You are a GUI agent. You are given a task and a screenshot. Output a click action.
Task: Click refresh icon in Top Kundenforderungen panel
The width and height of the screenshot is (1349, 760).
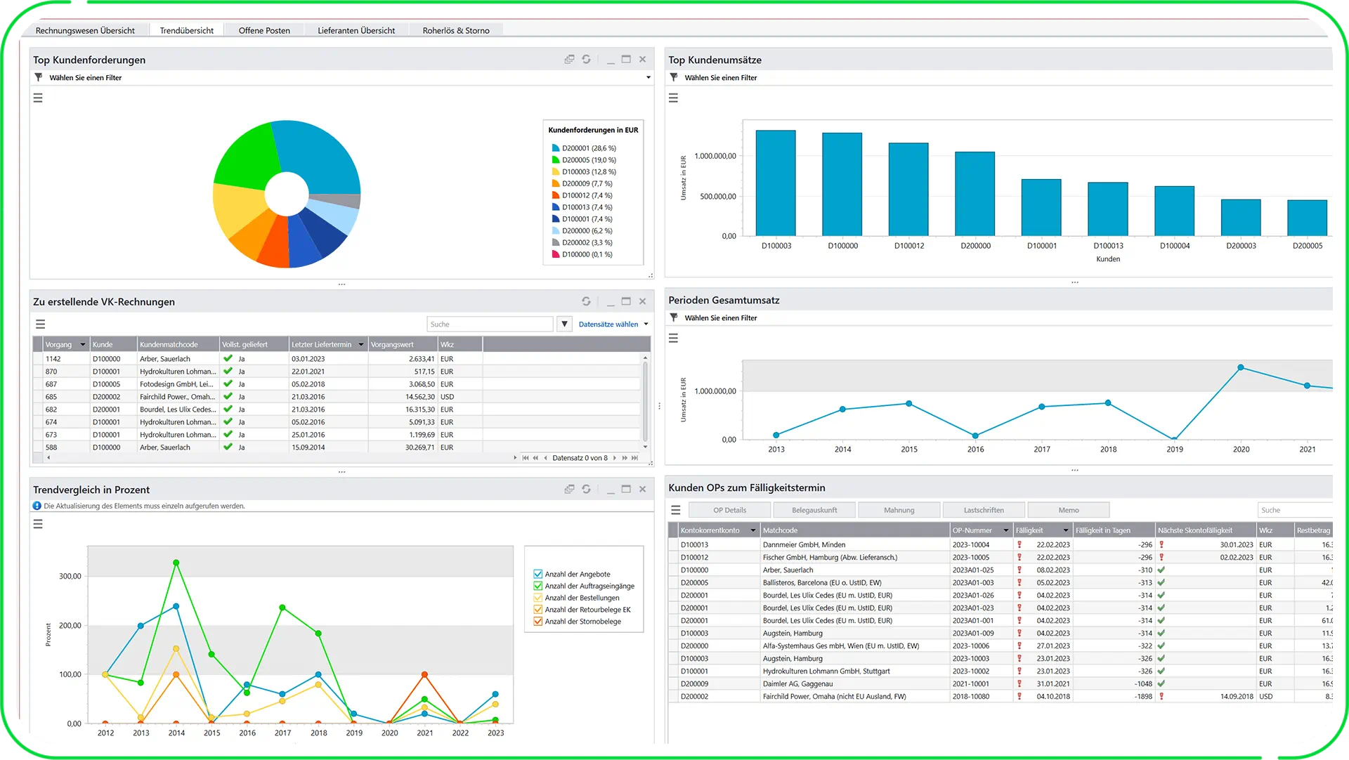pyautogui.click(x=586, y=60)
